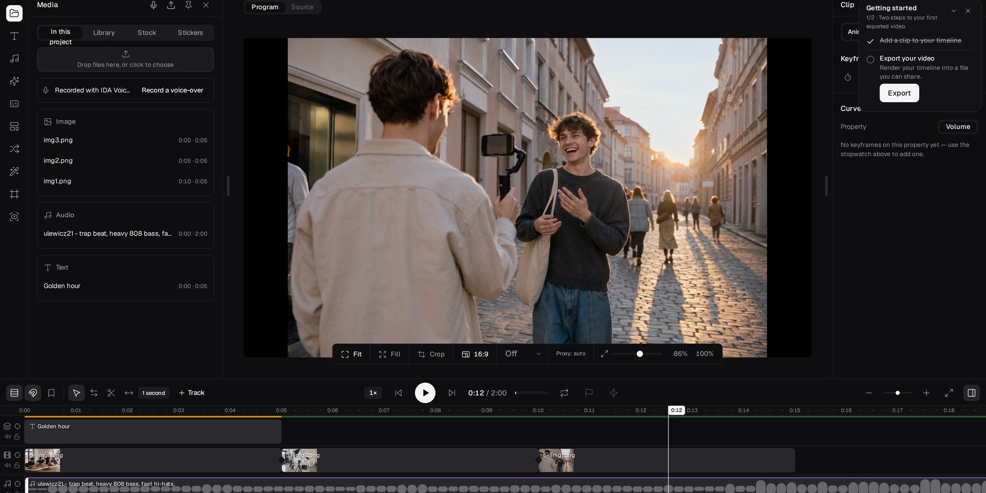The height and width of the screenshot is (493, 986).
Task: Select the Export your video step radio
Action: tap(870, 60)
